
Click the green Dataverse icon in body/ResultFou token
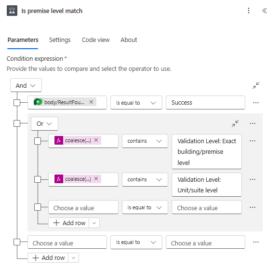tap(38, 102)
